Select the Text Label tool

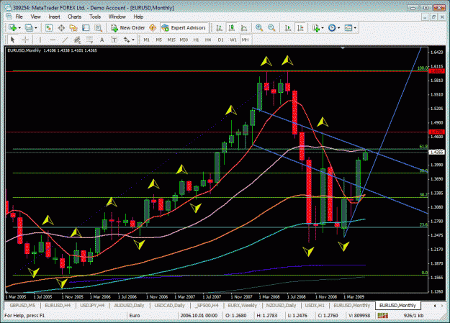(x=114, y=40)
